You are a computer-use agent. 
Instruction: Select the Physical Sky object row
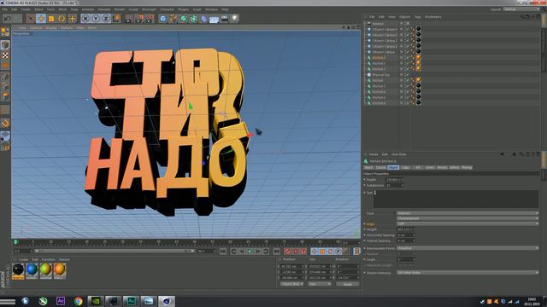coord(380,74)
